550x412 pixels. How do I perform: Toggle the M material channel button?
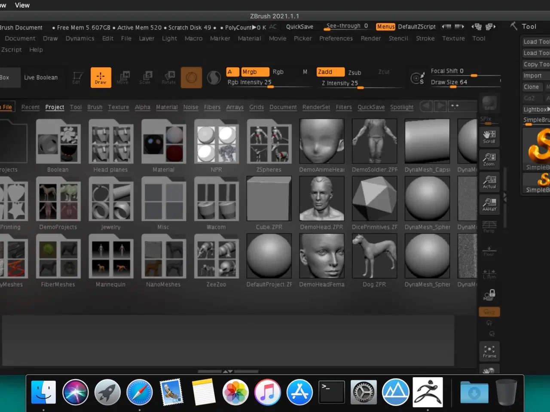(x=305, y=72)
